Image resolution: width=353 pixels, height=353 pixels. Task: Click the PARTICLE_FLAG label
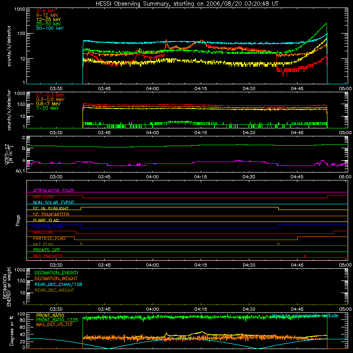coord(49,238)
